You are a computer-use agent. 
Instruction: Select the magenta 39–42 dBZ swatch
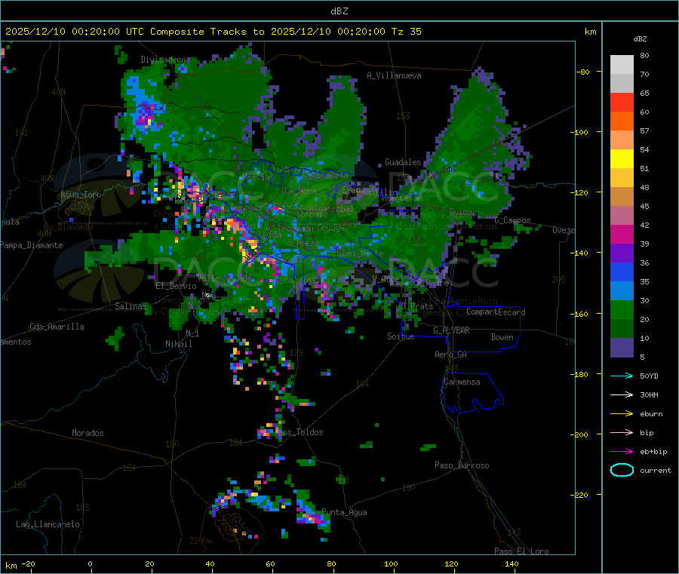click(622, 234)
